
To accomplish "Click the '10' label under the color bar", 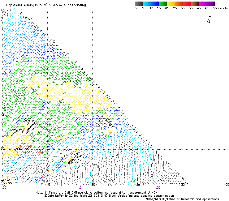I will 151,8.
